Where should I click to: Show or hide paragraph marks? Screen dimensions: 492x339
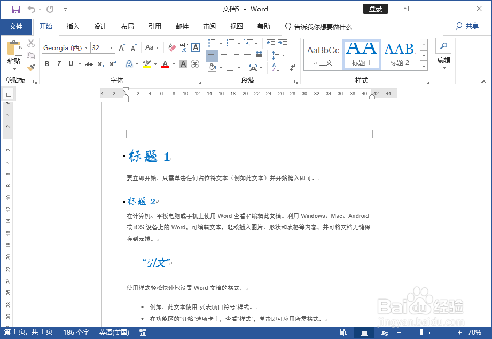click(292, 67)
